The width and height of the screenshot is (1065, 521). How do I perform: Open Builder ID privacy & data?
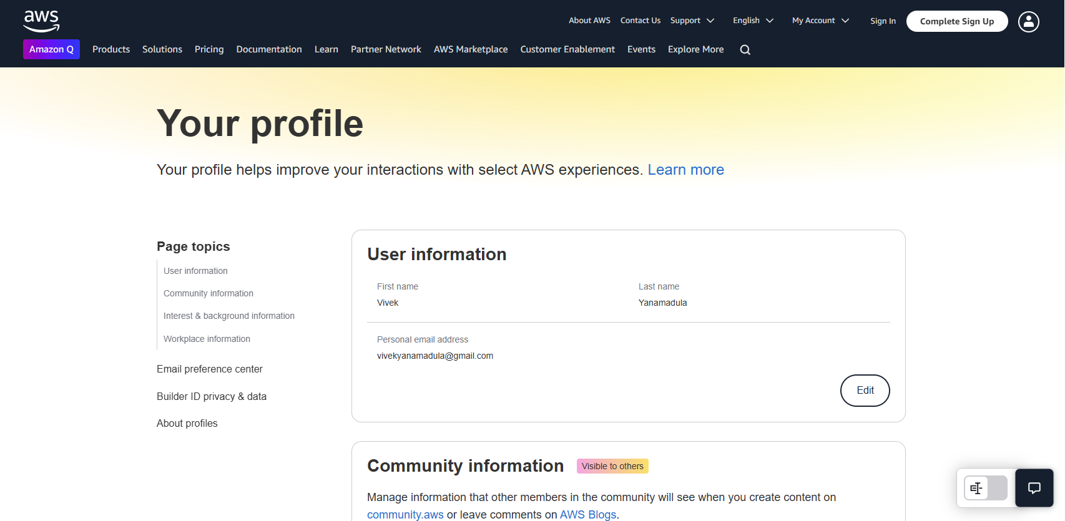pos(212,396)
